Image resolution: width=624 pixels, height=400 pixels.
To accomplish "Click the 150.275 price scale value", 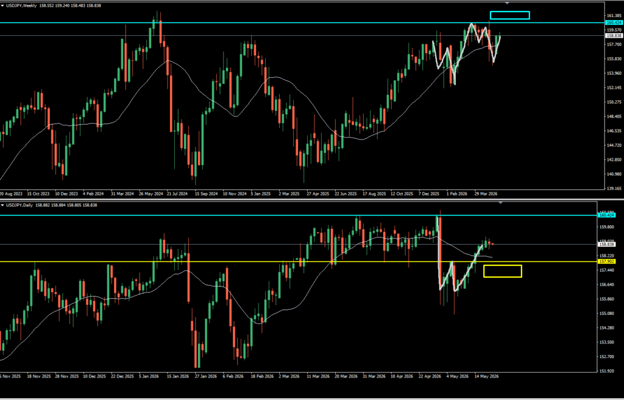I will click(x=614, y=102).
